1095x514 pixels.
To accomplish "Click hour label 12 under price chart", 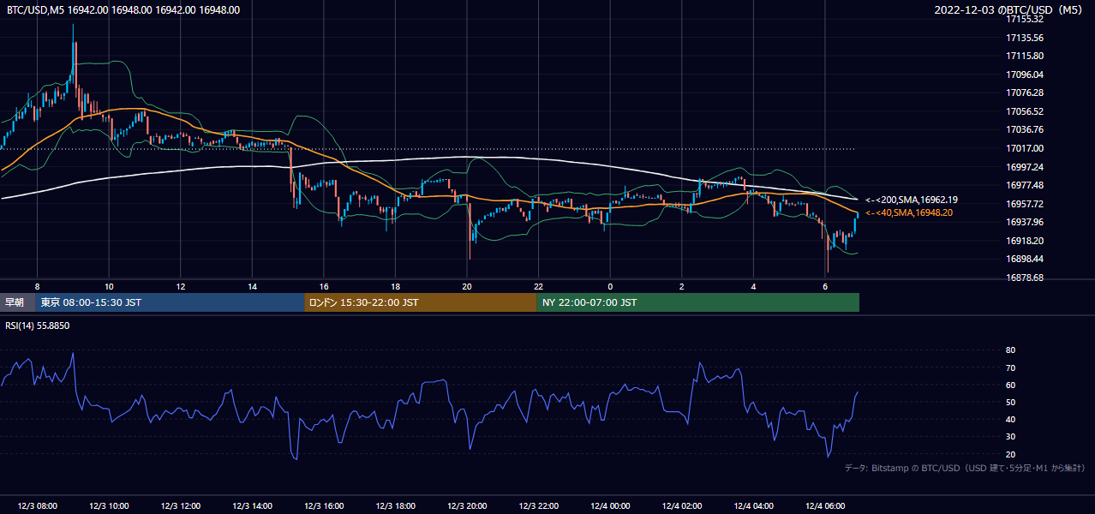I will (x=181, y=286).
